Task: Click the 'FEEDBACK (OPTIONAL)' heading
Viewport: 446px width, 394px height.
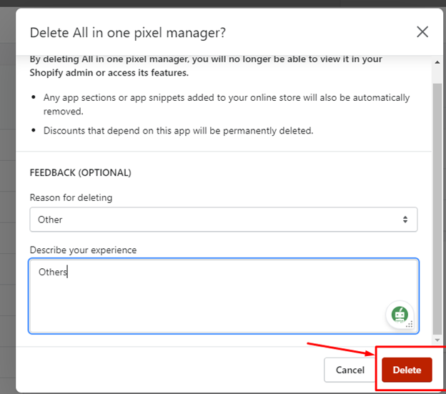Action: [x=81, y=172]
